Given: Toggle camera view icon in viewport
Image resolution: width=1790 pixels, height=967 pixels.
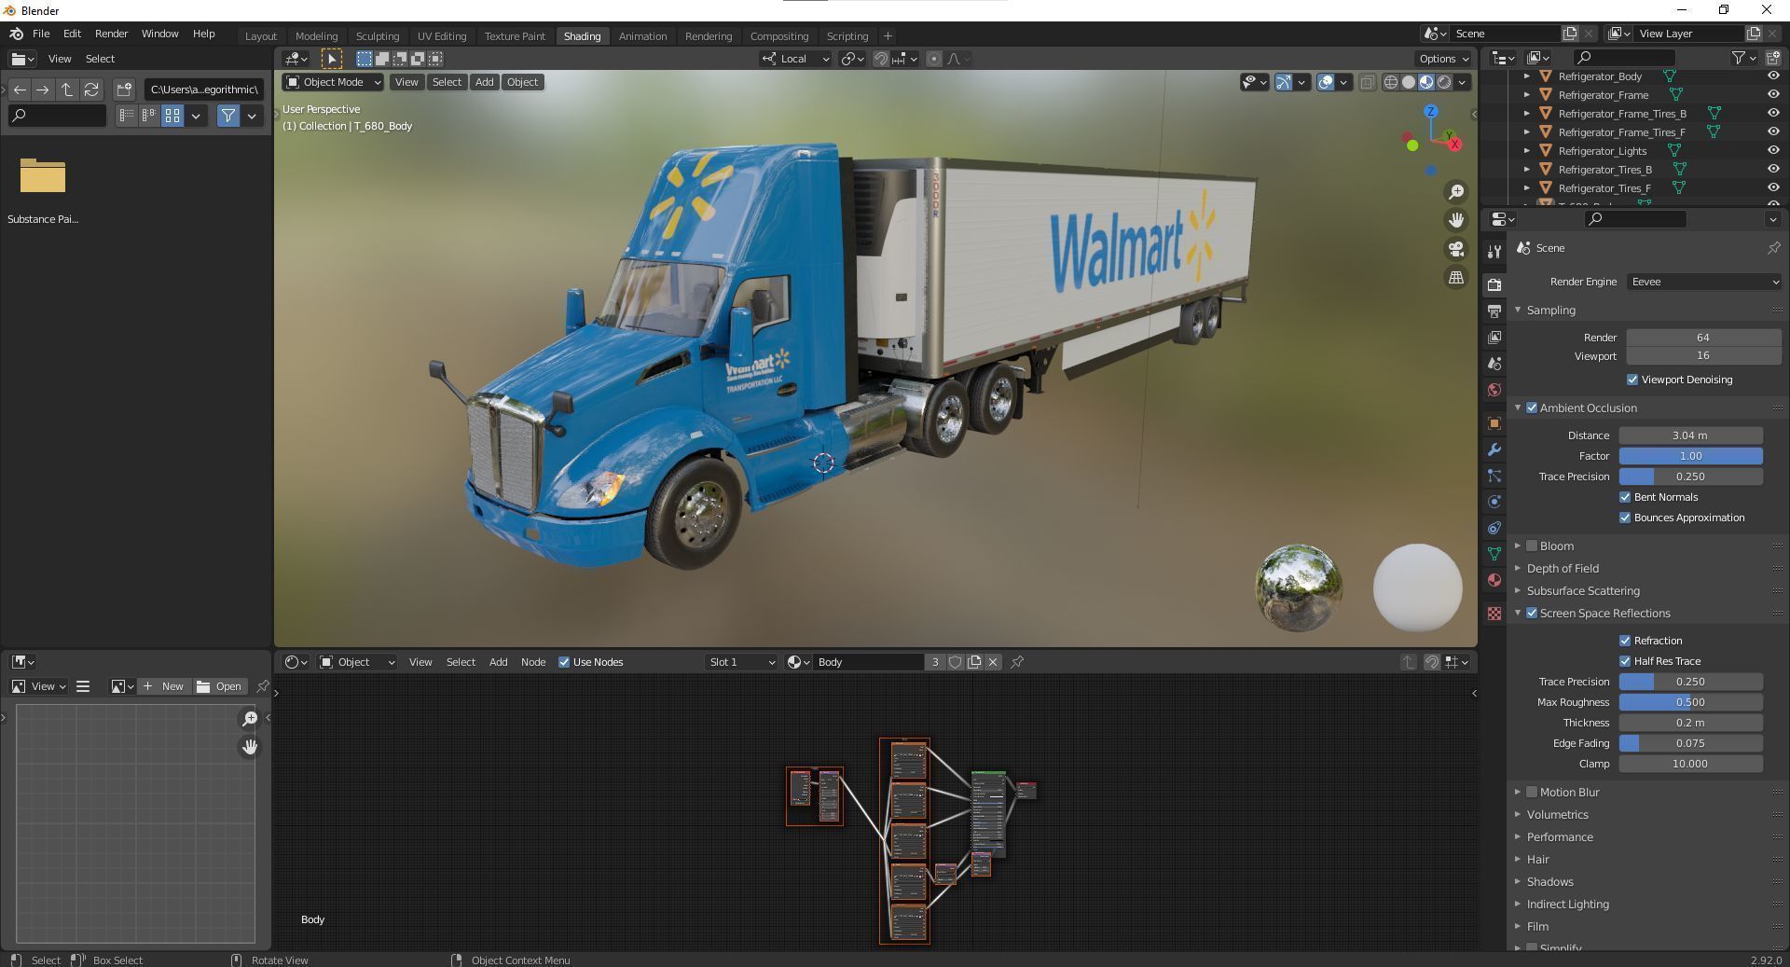Looking at the screenshot, I should click(1455, 249).
